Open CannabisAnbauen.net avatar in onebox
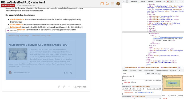Viewport: 184px width, 99px height. click(10, 73)
